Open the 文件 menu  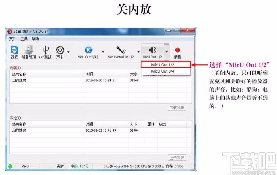click(13, 39)
